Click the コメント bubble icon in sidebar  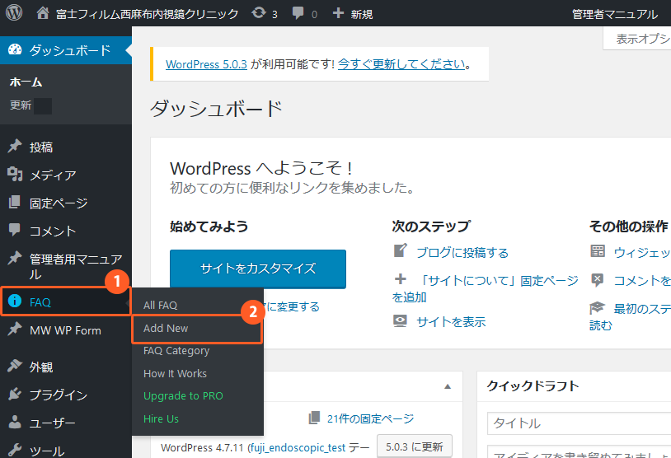[x=15, y=230]
